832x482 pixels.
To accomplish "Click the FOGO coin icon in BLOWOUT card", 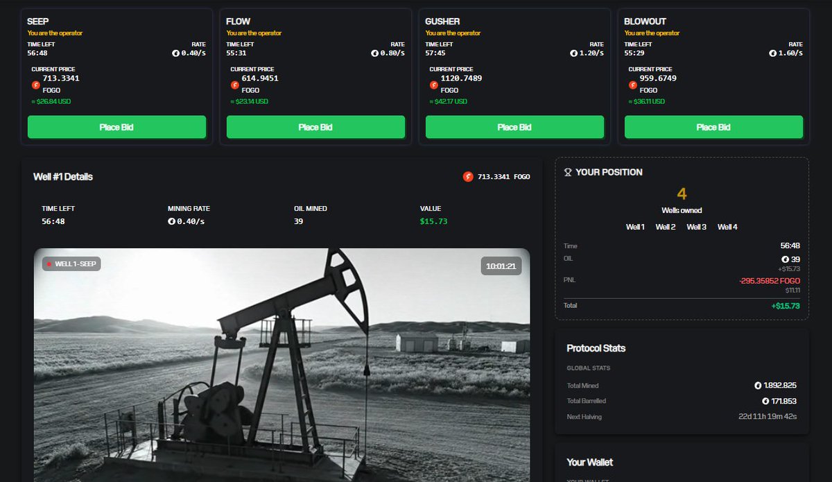I will pyautogui.click(x=633, y=85).
